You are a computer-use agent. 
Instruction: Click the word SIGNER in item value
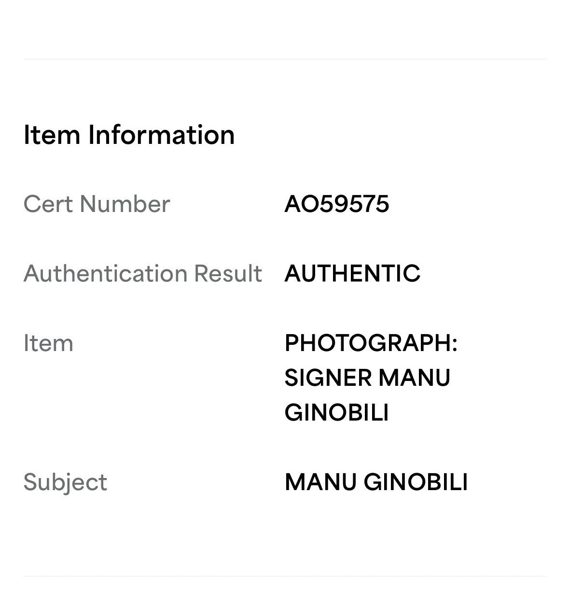pyautogui.click(x=328, y=378)
